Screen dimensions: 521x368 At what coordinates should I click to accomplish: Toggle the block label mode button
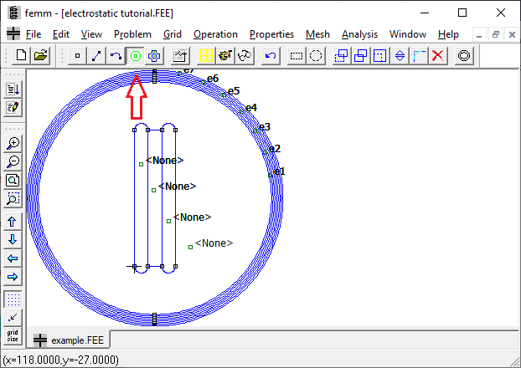coord(136,56)
